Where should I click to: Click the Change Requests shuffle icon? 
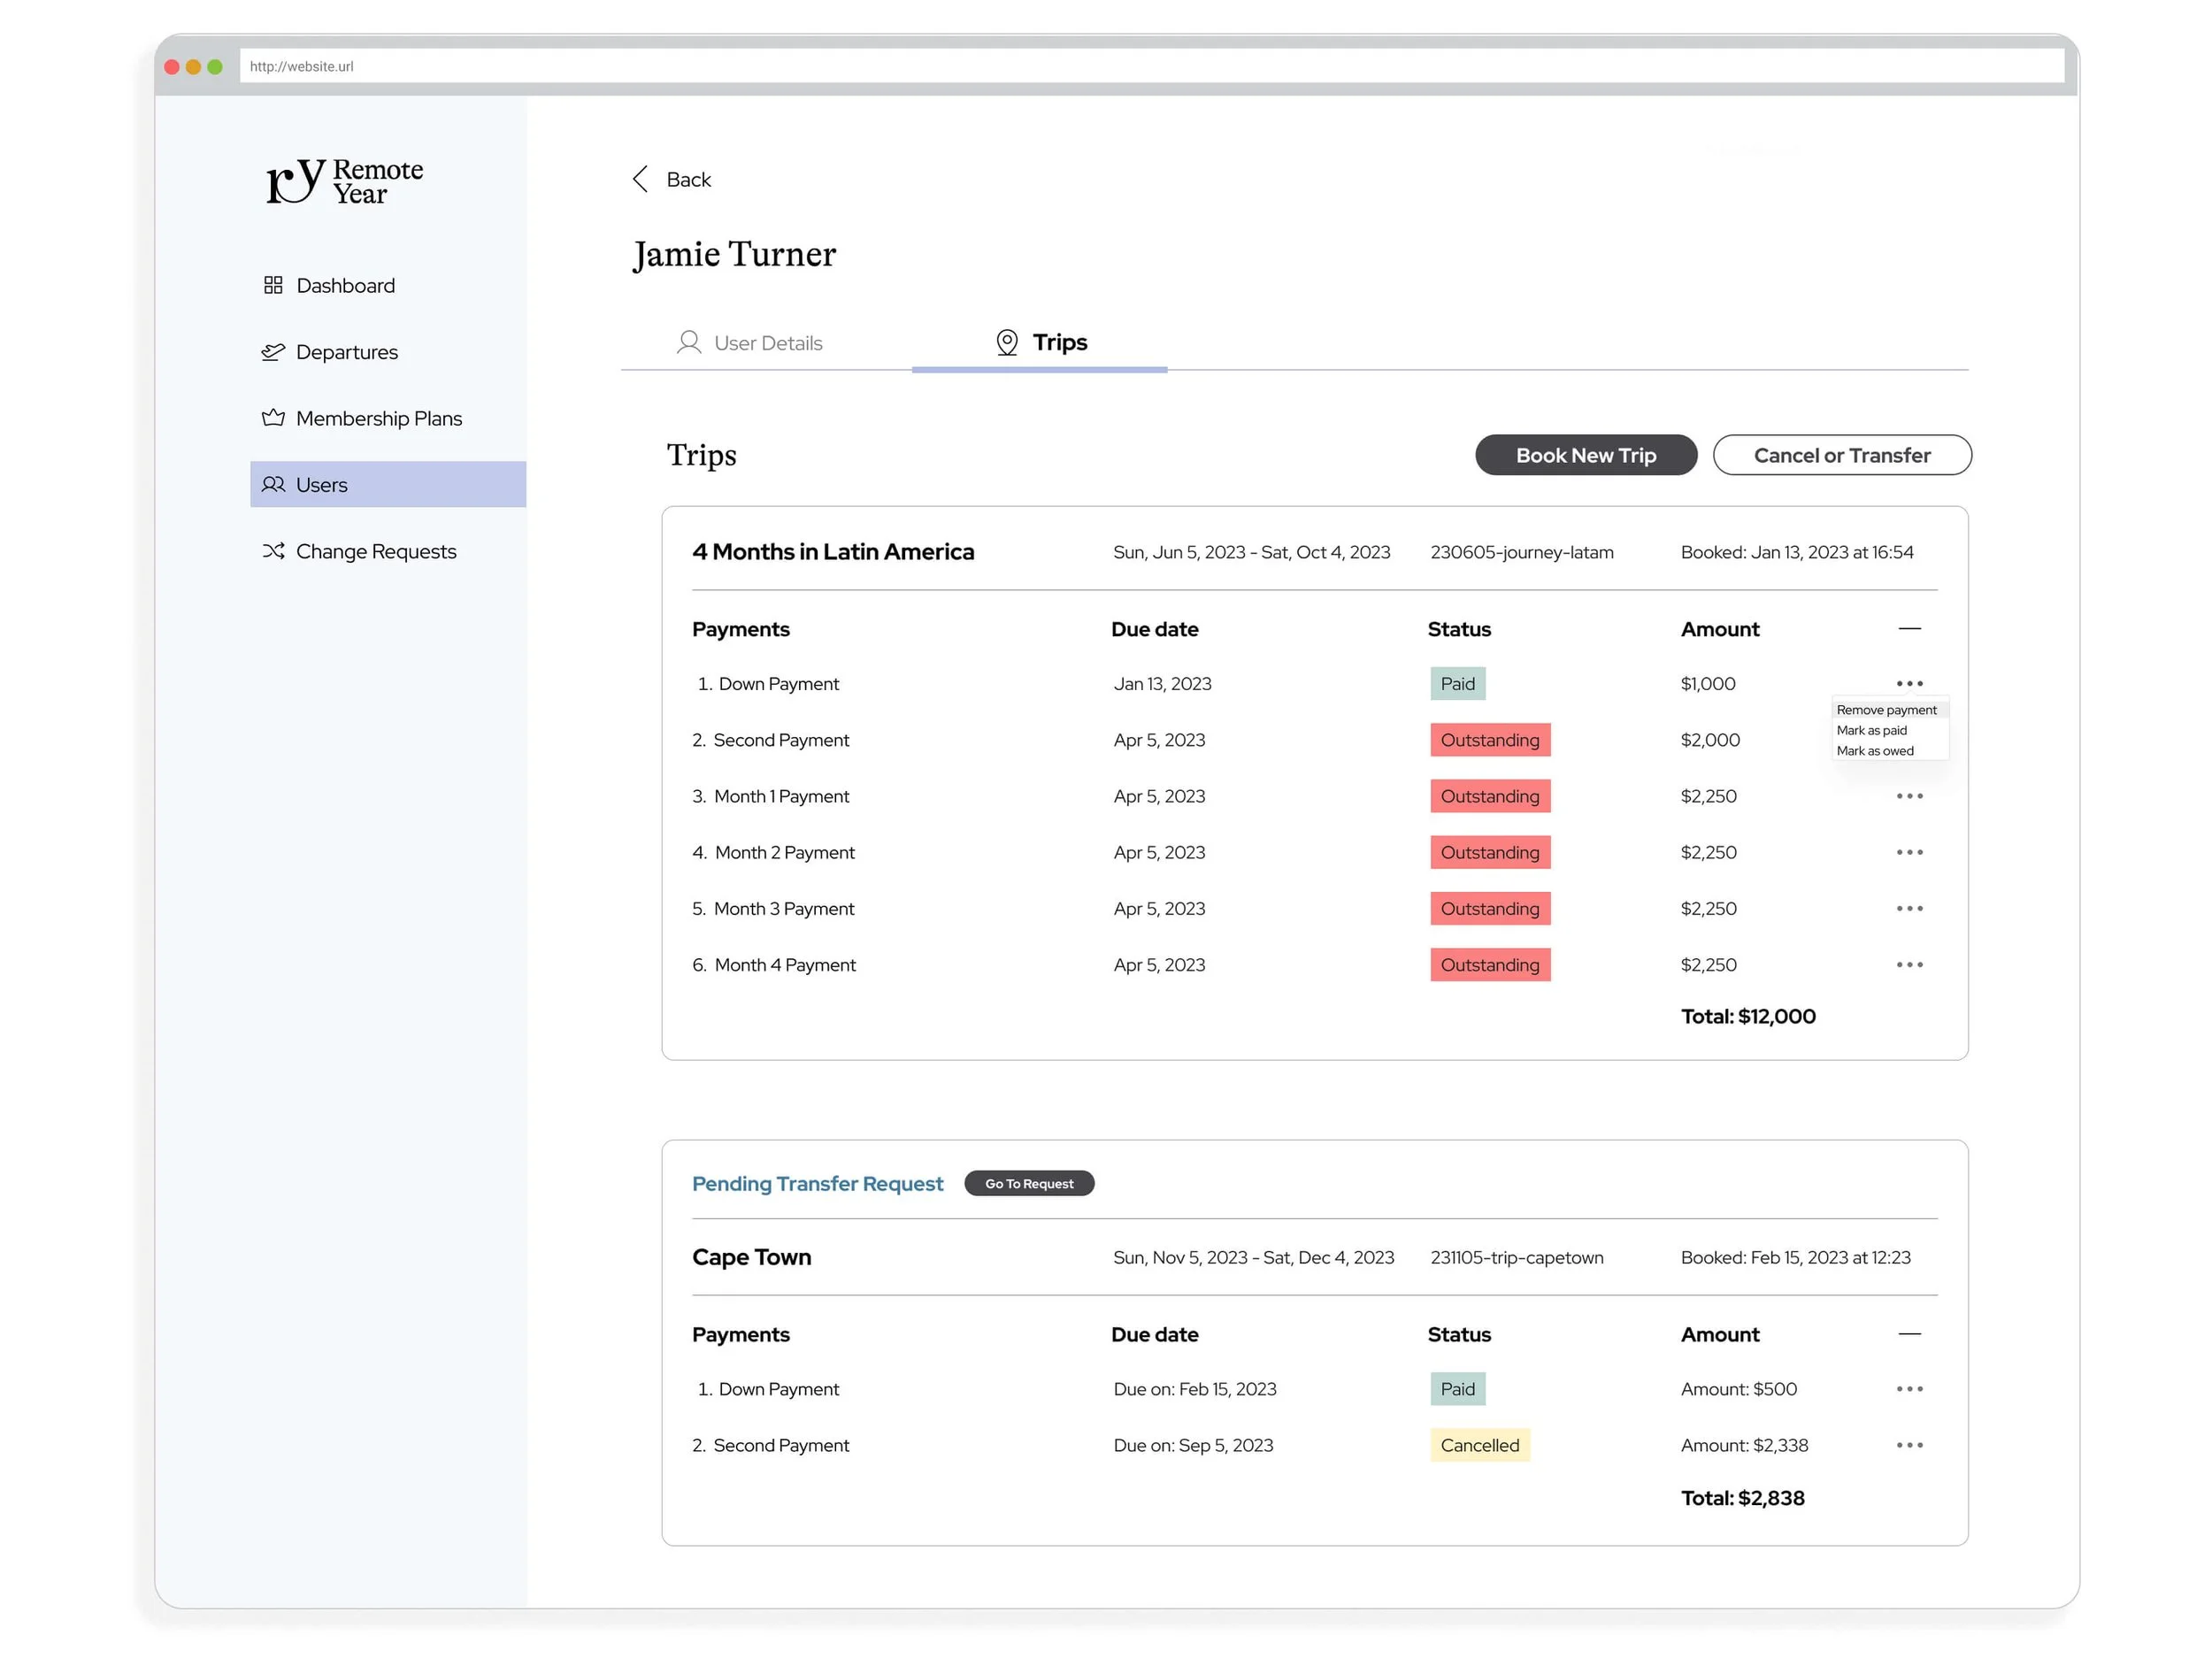[273, 551]
